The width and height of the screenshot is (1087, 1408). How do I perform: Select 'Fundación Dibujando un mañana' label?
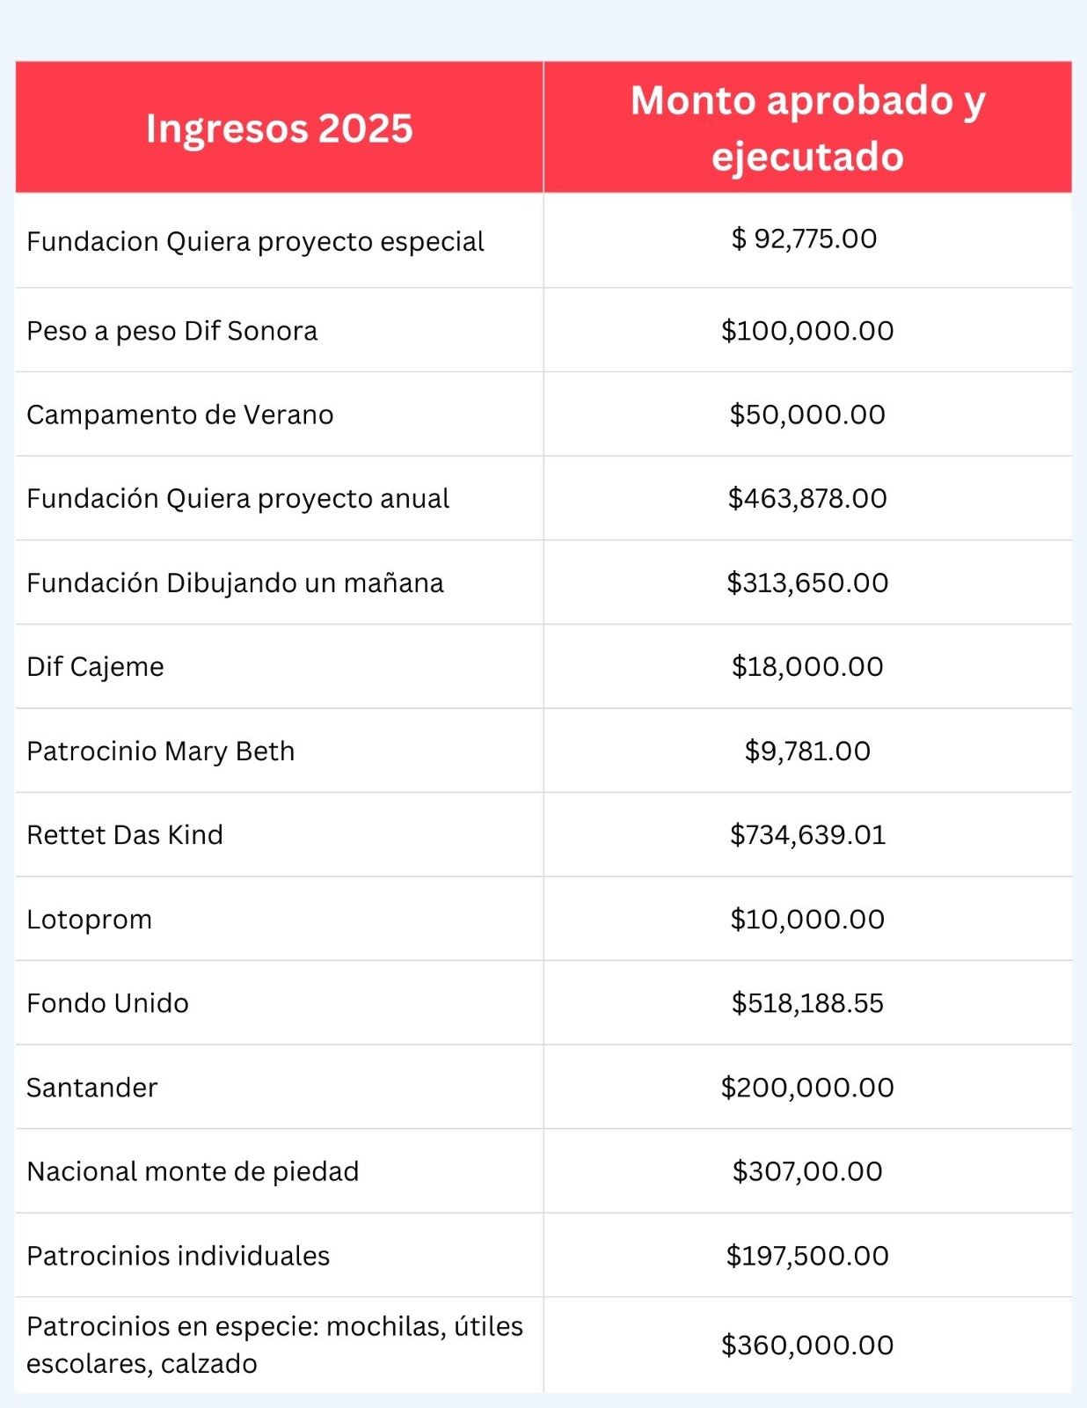[235, 583]
